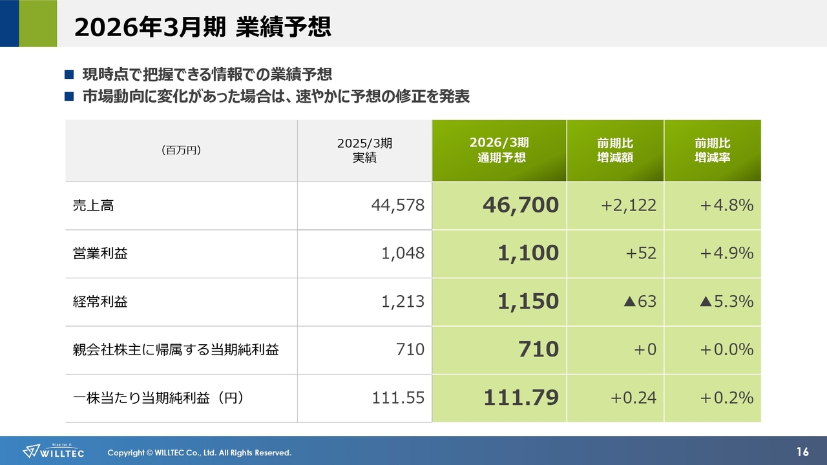Click the +0.2% change rate
The width and height of the screenshot is (827, 465).
point(727,398)
